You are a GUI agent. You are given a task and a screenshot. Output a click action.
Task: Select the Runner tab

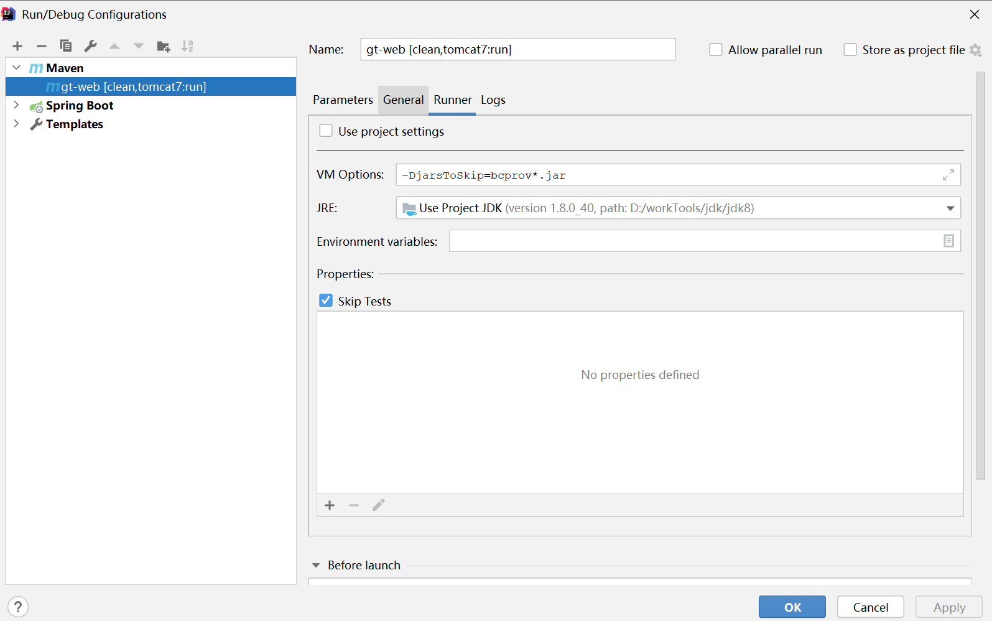(453, 100)
